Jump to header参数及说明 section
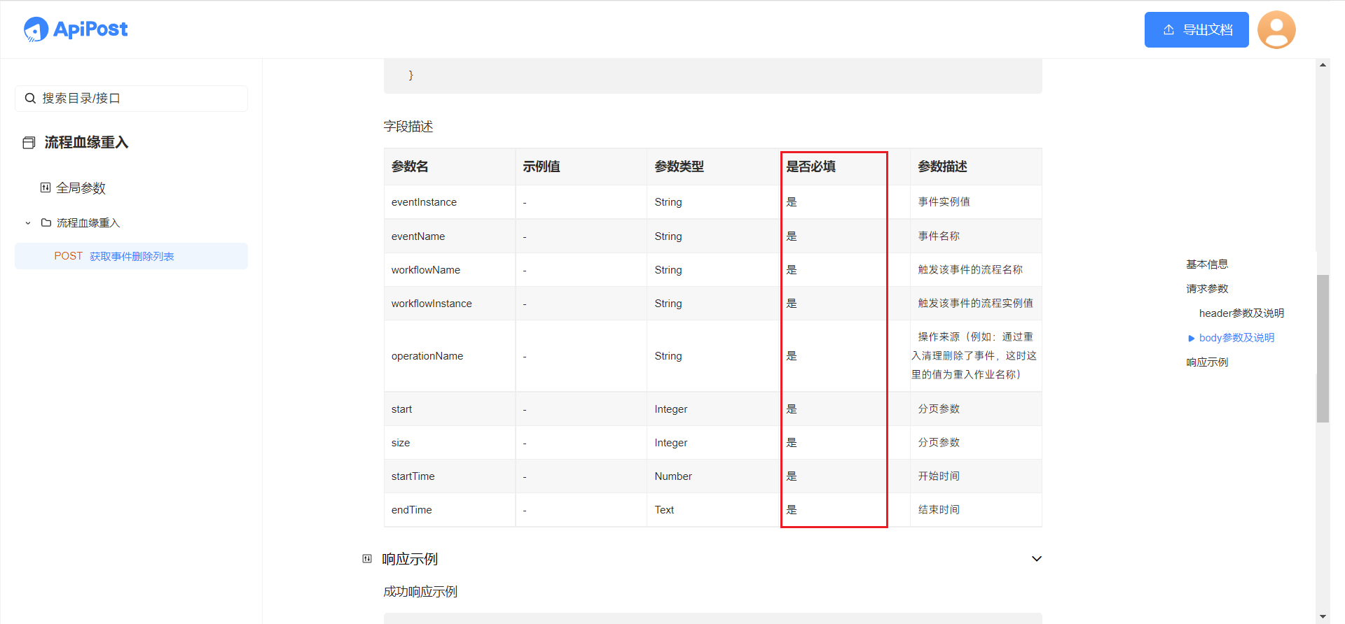Viewport: 1345px width, 624px height. (1241, 313)
